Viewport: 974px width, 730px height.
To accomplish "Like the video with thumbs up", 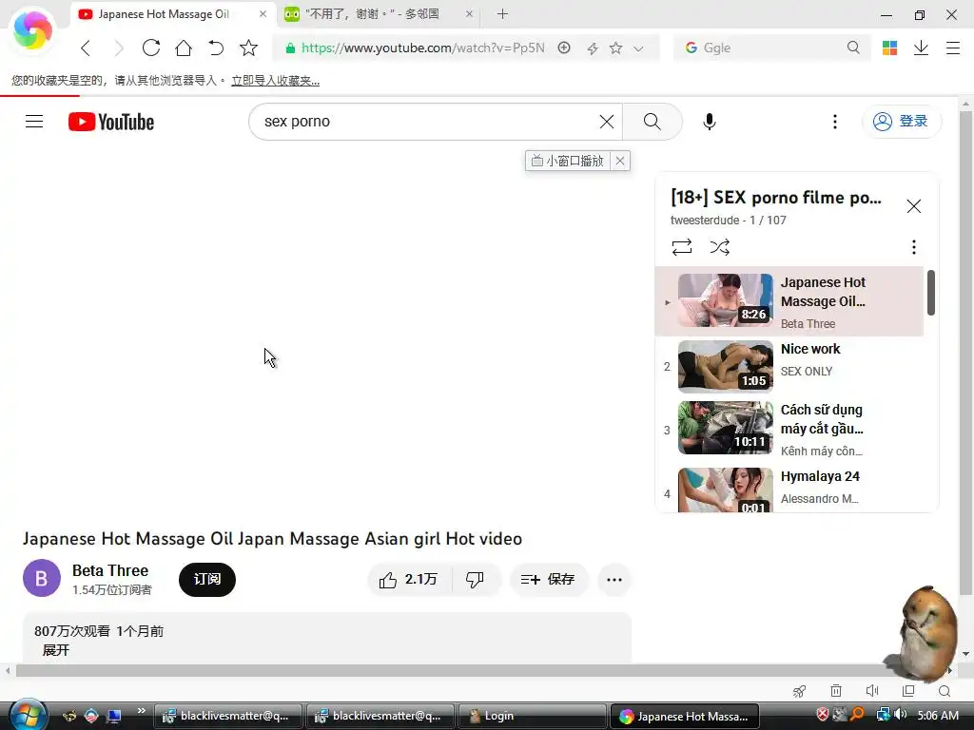I will pos(409,580).
